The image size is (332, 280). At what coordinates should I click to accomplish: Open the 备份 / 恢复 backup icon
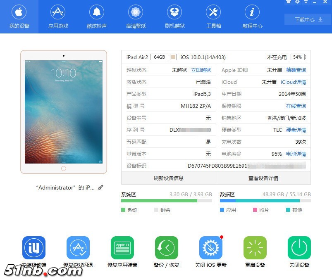pyautogui.click(x=167, y=248)
